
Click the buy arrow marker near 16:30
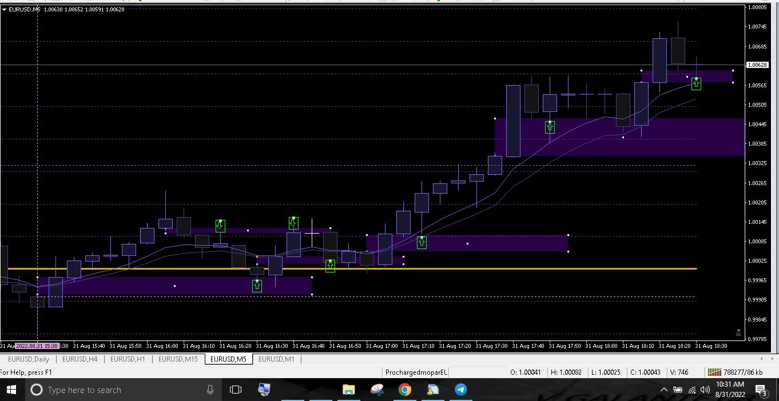click(x=257, y=286)
